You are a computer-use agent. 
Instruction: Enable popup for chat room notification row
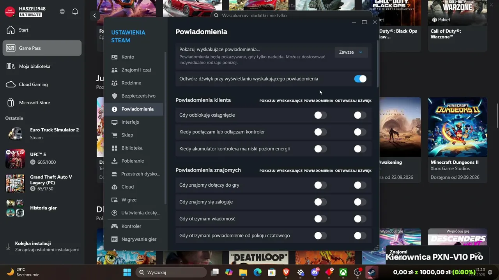tap(320, 235)
